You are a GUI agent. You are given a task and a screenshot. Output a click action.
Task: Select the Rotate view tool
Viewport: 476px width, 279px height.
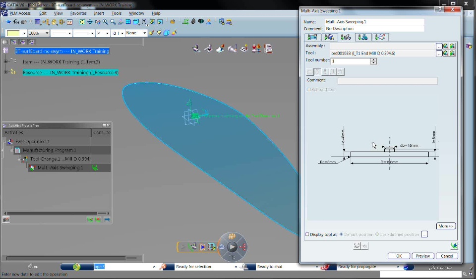(98, 22)
